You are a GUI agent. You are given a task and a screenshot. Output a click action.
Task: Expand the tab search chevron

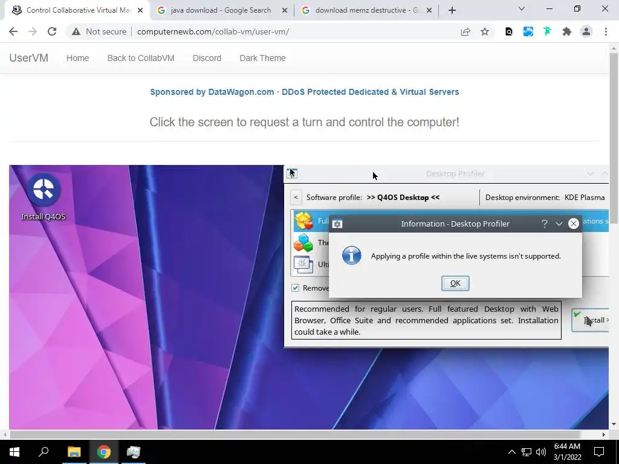click(522, 8)
